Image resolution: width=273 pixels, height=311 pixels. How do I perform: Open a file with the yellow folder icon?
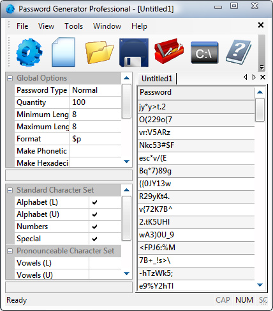point(100,52)
